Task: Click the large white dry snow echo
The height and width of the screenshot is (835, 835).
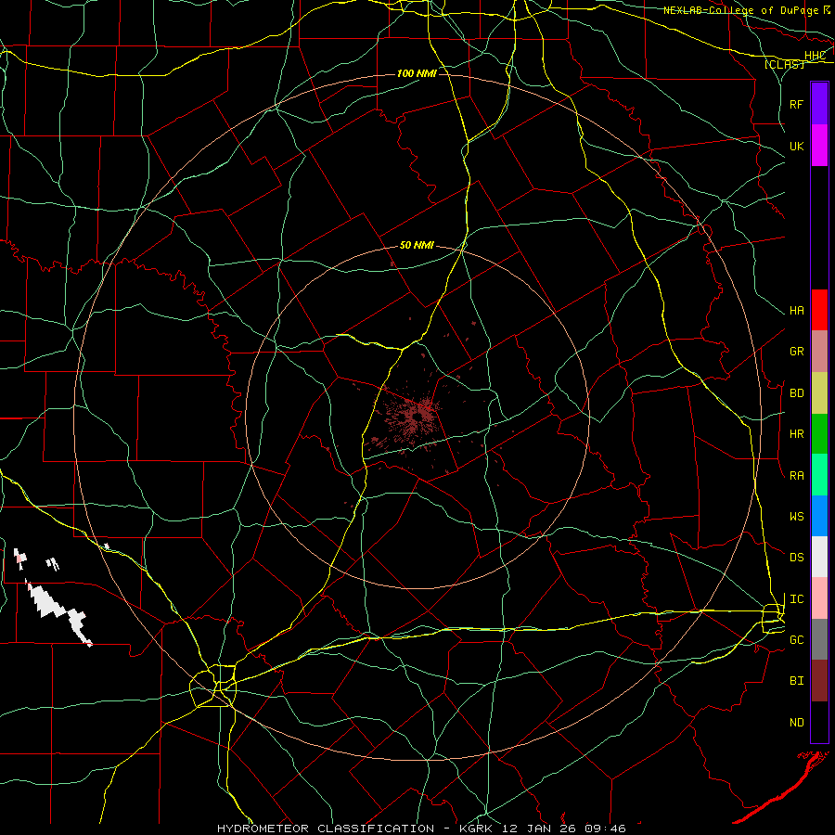Action: pos(58,612)
